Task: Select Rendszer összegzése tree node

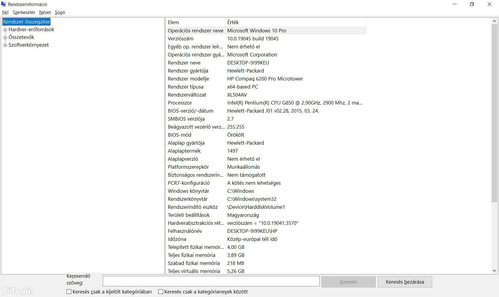Action: 26,22
